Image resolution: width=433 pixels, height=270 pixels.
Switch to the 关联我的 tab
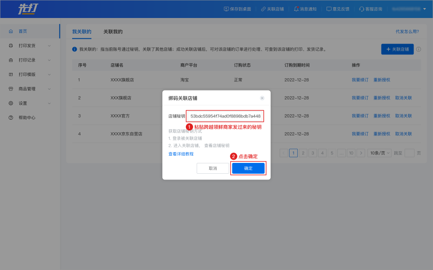tap(113, 32)
